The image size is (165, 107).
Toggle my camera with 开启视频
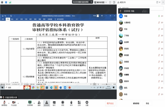click(14, 103)
